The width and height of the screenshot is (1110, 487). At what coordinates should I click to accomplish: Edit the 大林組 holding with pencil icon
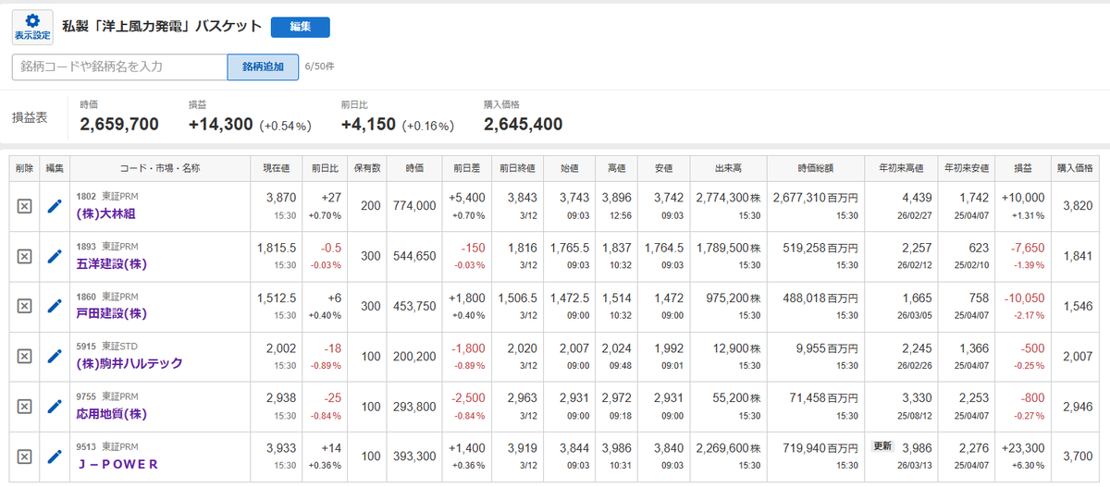[x=55, y=206]
